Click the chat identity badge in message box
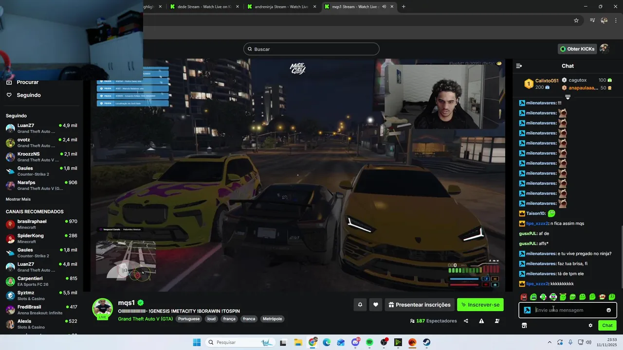 [527, 310]
